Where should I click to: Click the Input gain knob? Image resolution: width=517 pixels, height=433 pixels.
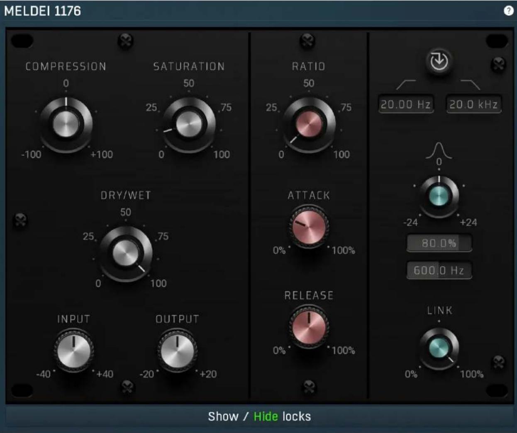click(x=73, y=351)
